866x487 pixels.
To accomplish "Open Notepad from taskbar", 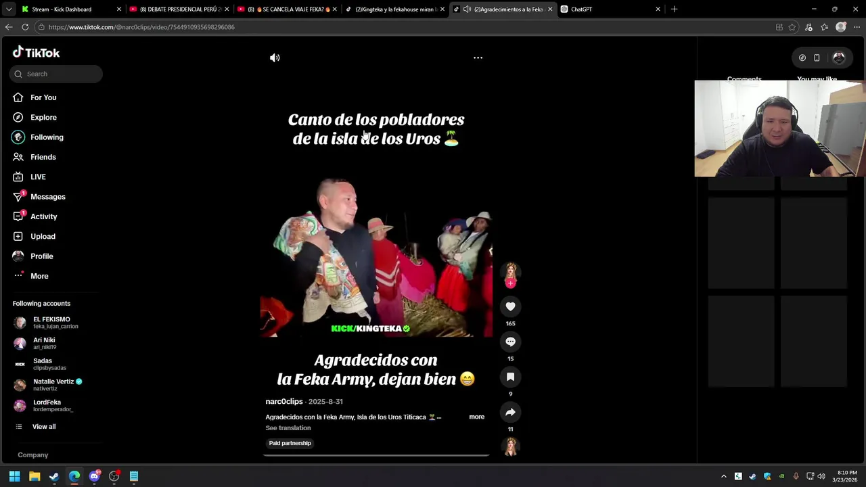I will point(134,476).
